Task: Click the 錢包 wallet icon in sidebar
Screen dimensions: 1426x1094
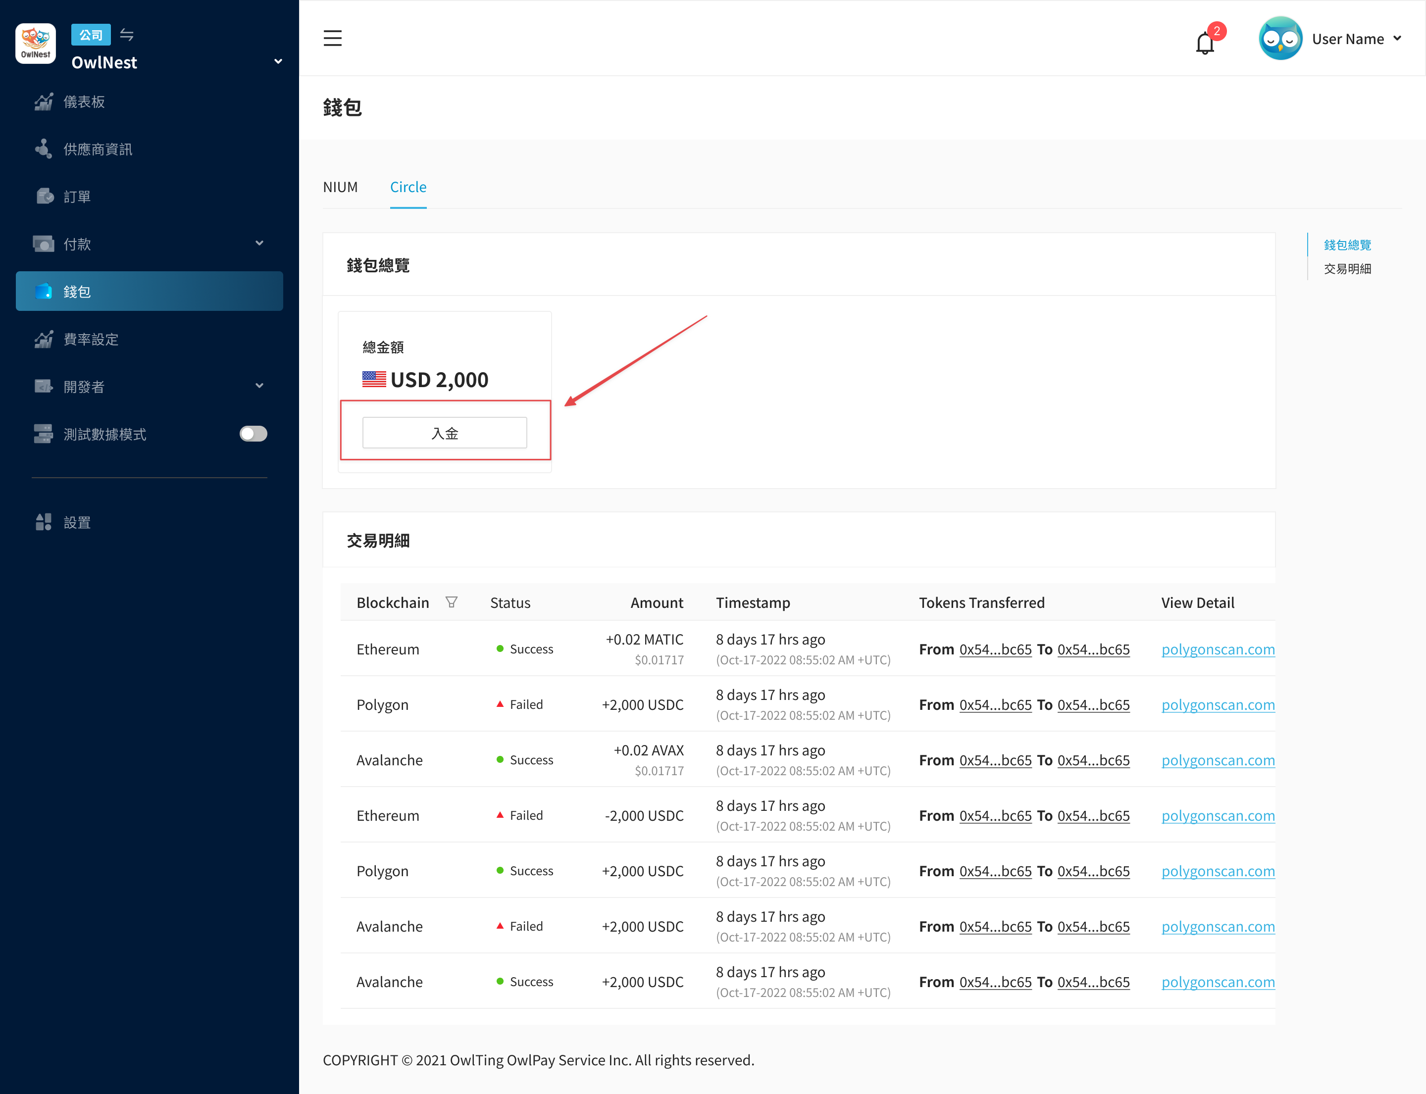Action: click(44, 291)
